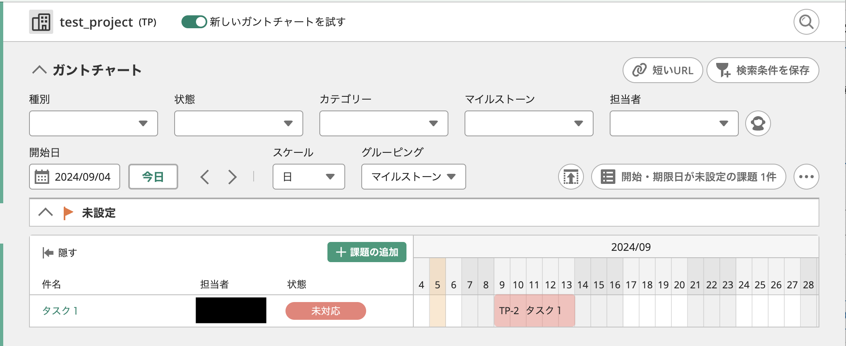This screenshot has height=346, width=846.
Task: Open the 種別 dropdown
Action: tap(94, 123)
